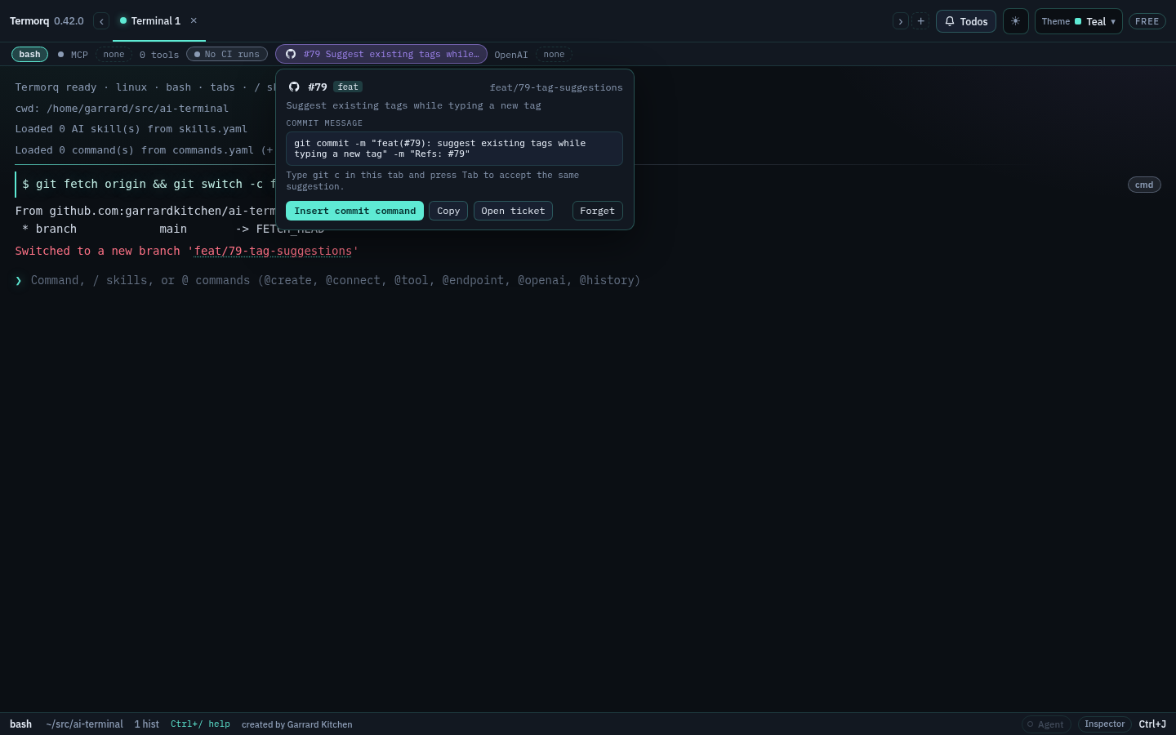Click the ~/src/ai-terminal path in footer
Screen dimensions: 1176x735
pos(85,724)
